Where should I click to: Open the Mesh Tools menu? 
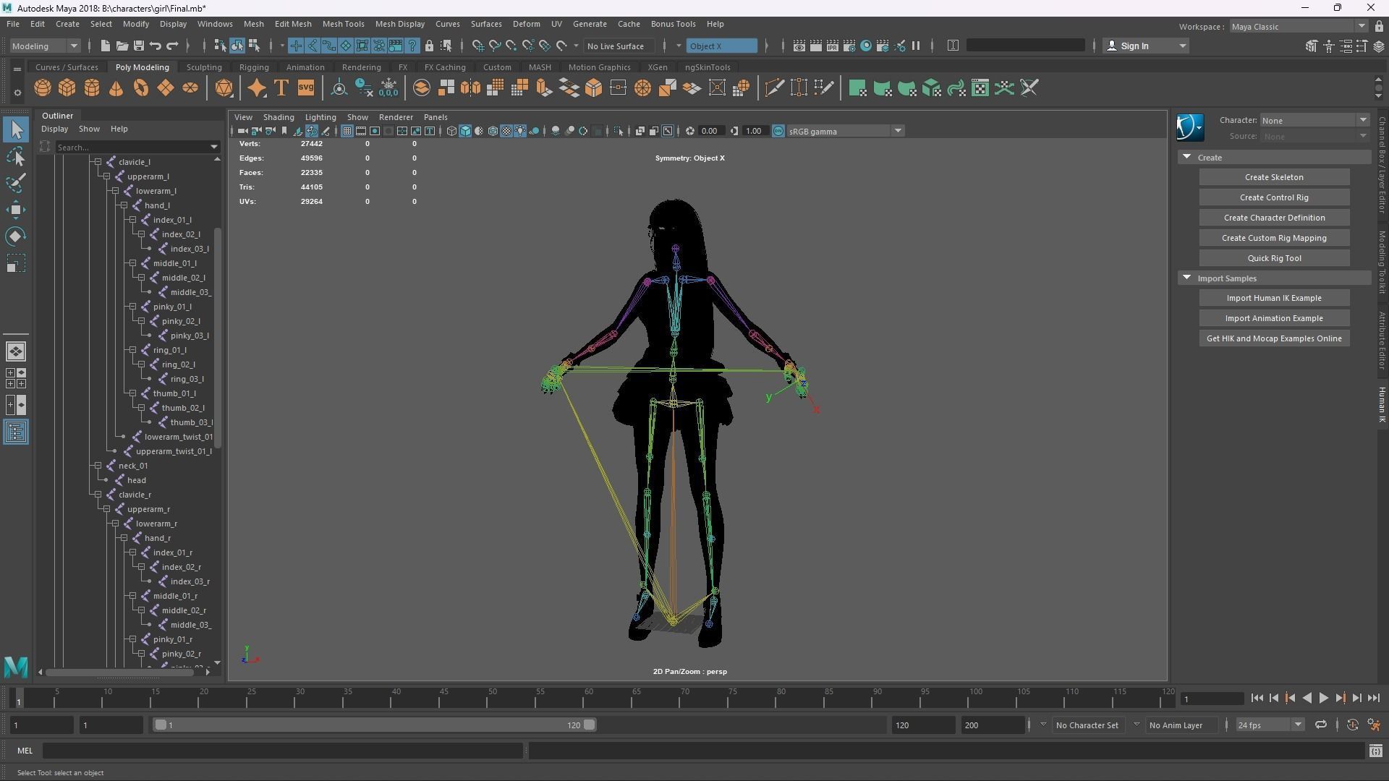tap(343, 24)
